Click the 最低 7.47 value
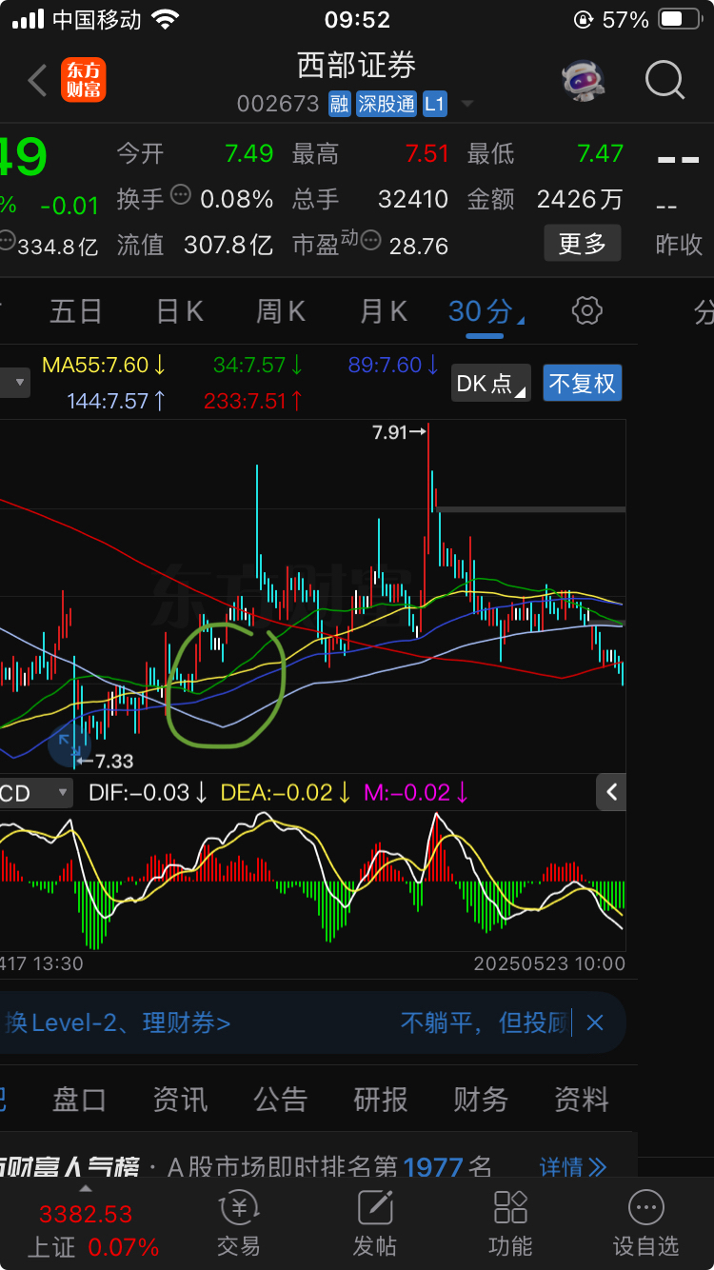This screenshot has height=1270, width=714. coord(600,153)
